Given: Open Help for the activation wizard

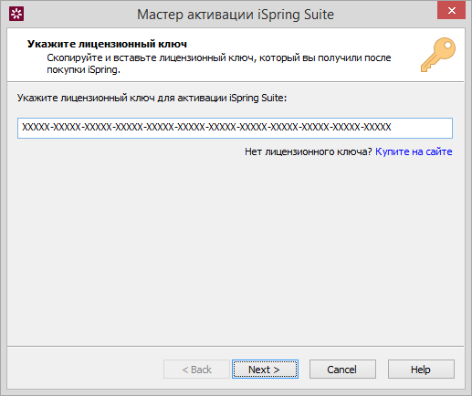Looking at the screenshot, I should coord(421,370).
